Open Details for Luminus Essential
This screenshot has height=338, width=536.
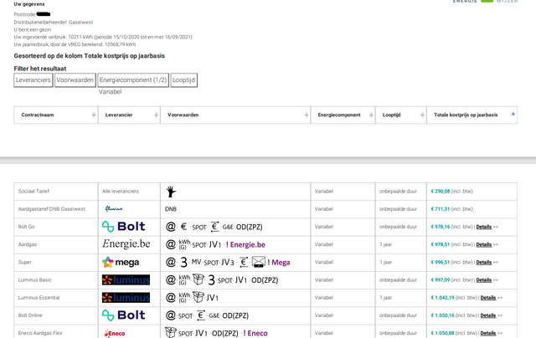[x=488, y=298]
